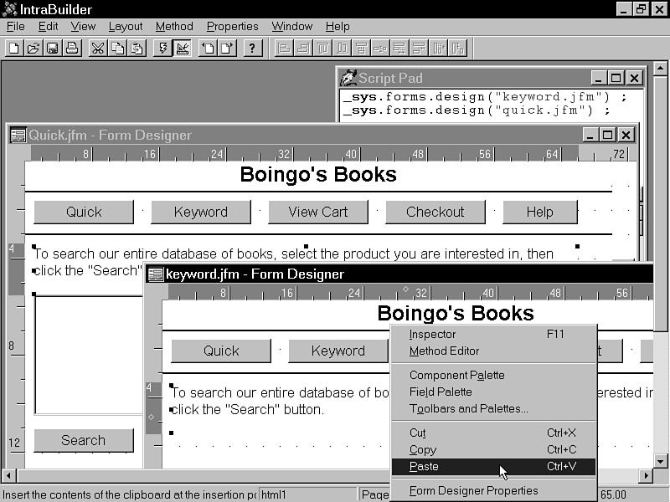Click the Cut scissors toolbar icon
The height and width of the screenshot is (502, 670).
(x=98, y=48)
